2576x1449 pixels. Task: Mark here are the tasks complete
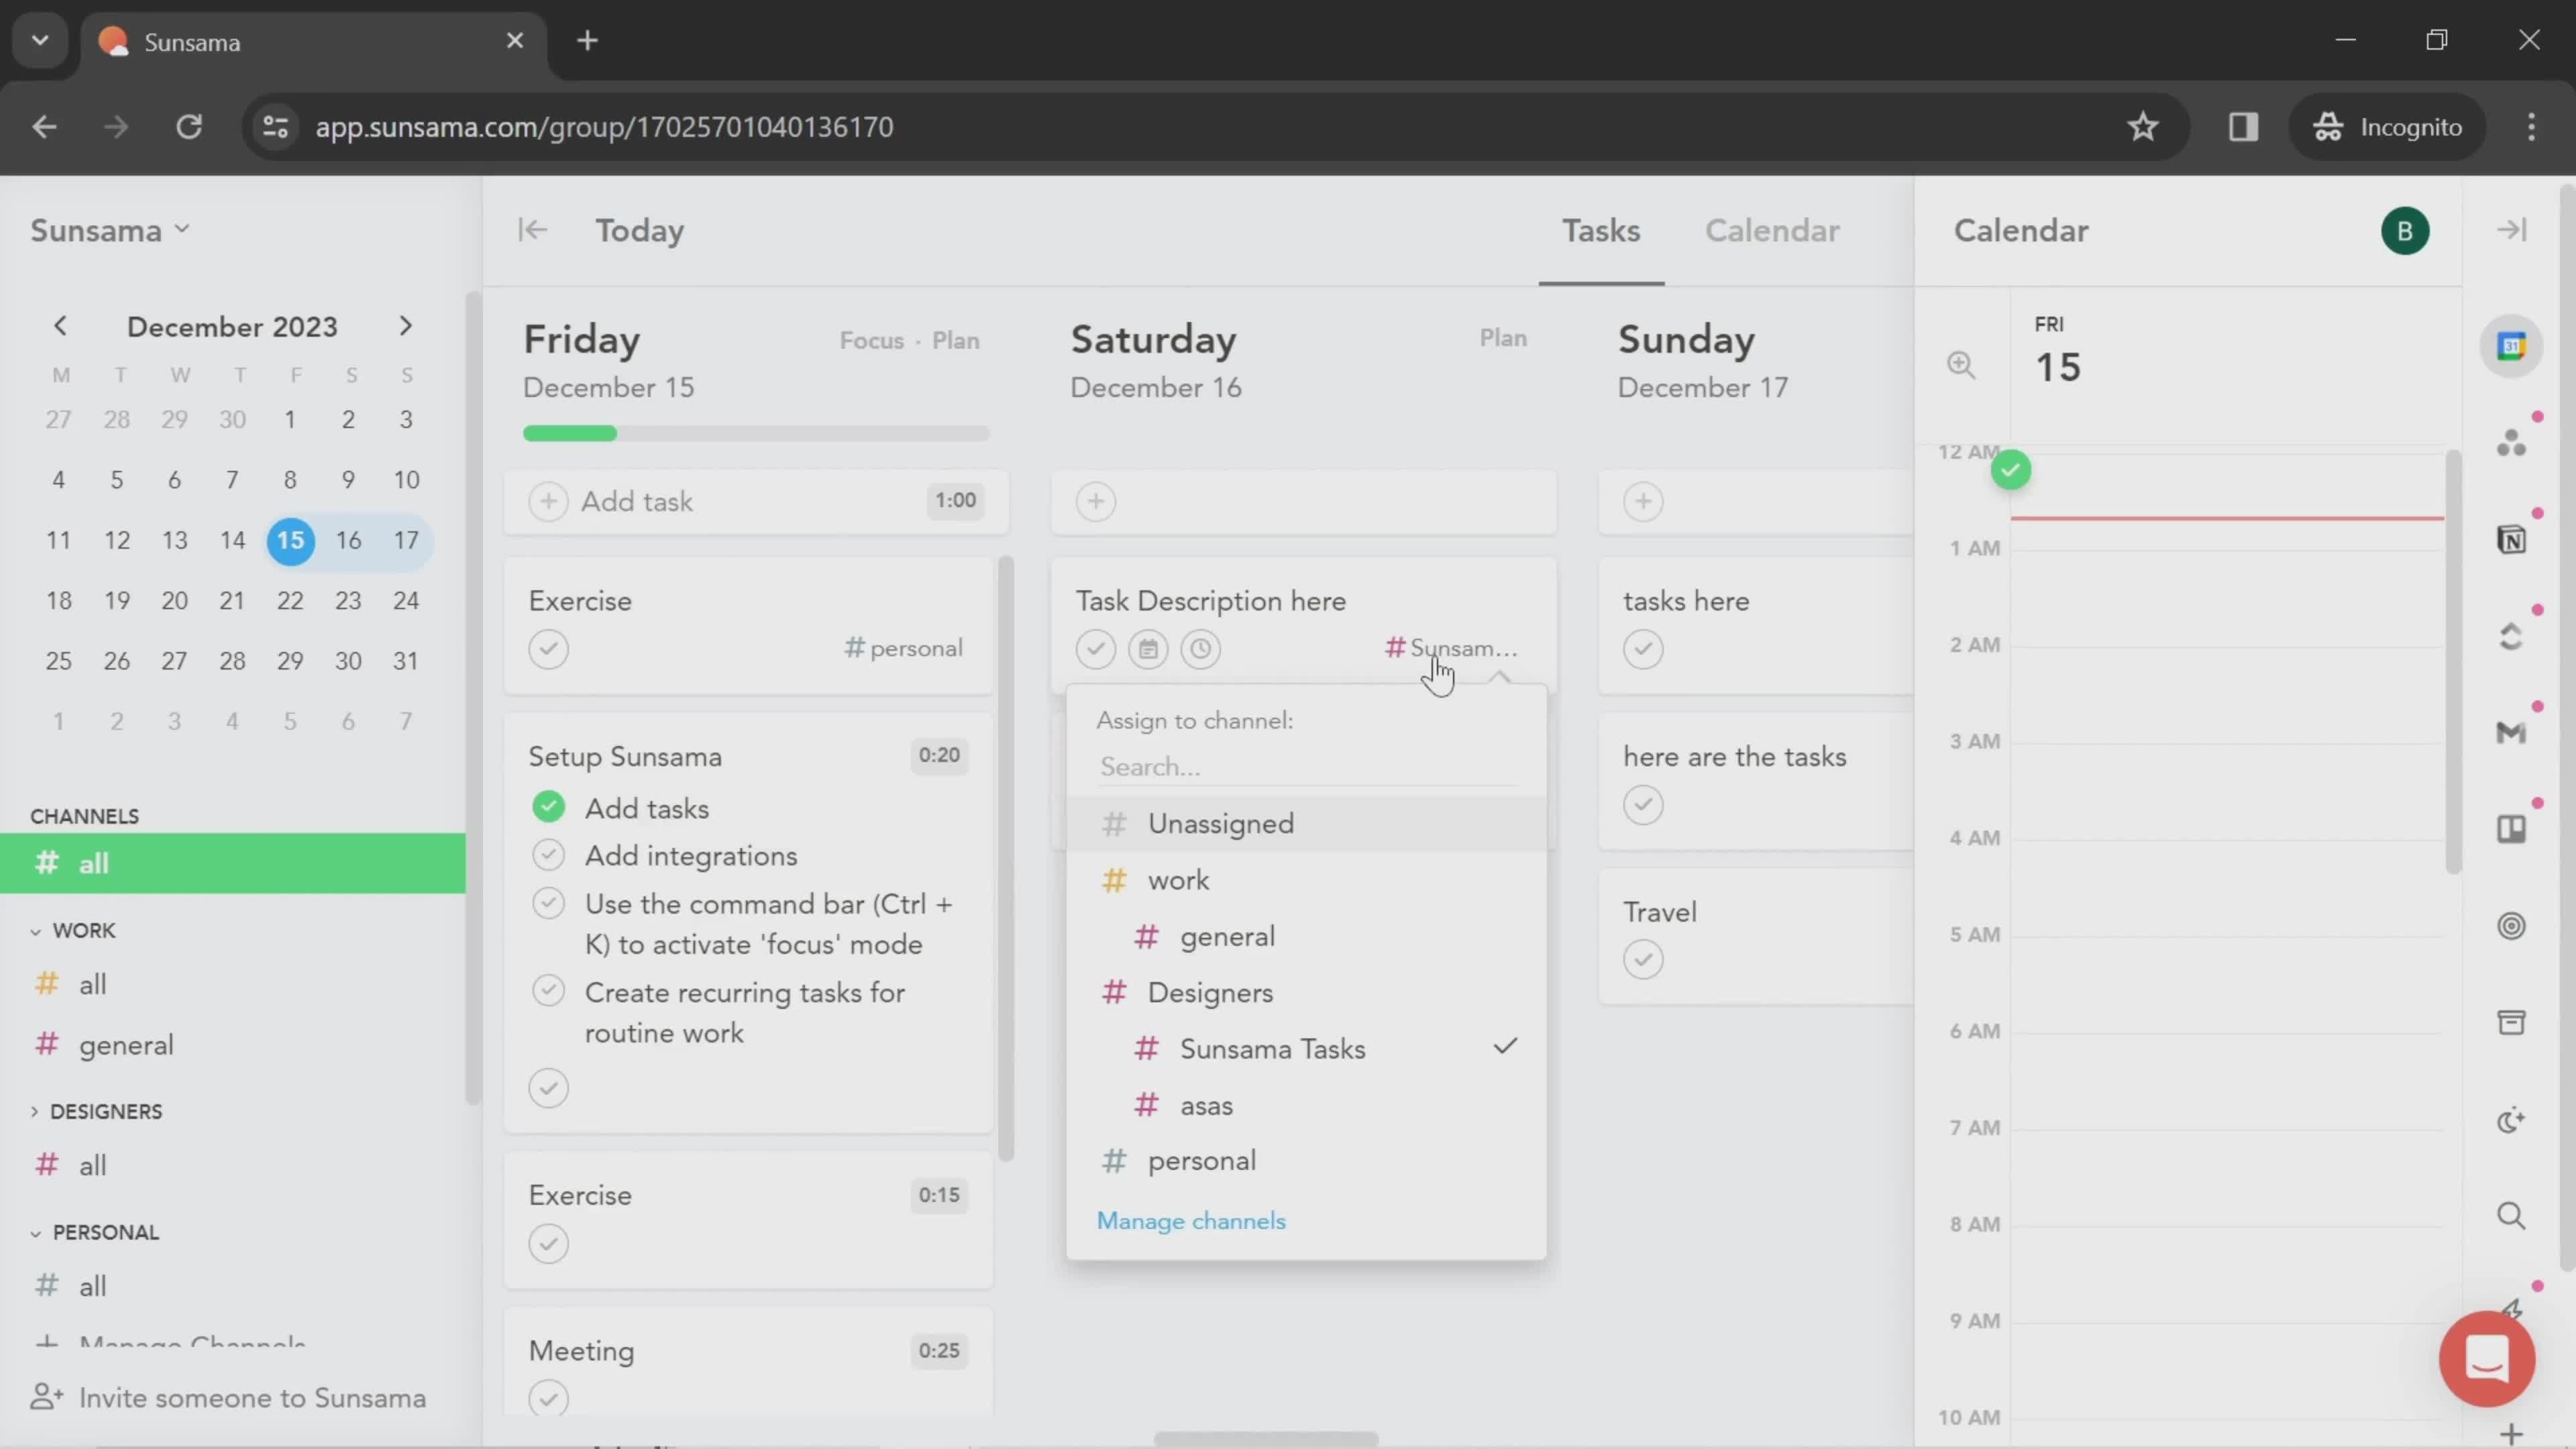[1643, 804]
